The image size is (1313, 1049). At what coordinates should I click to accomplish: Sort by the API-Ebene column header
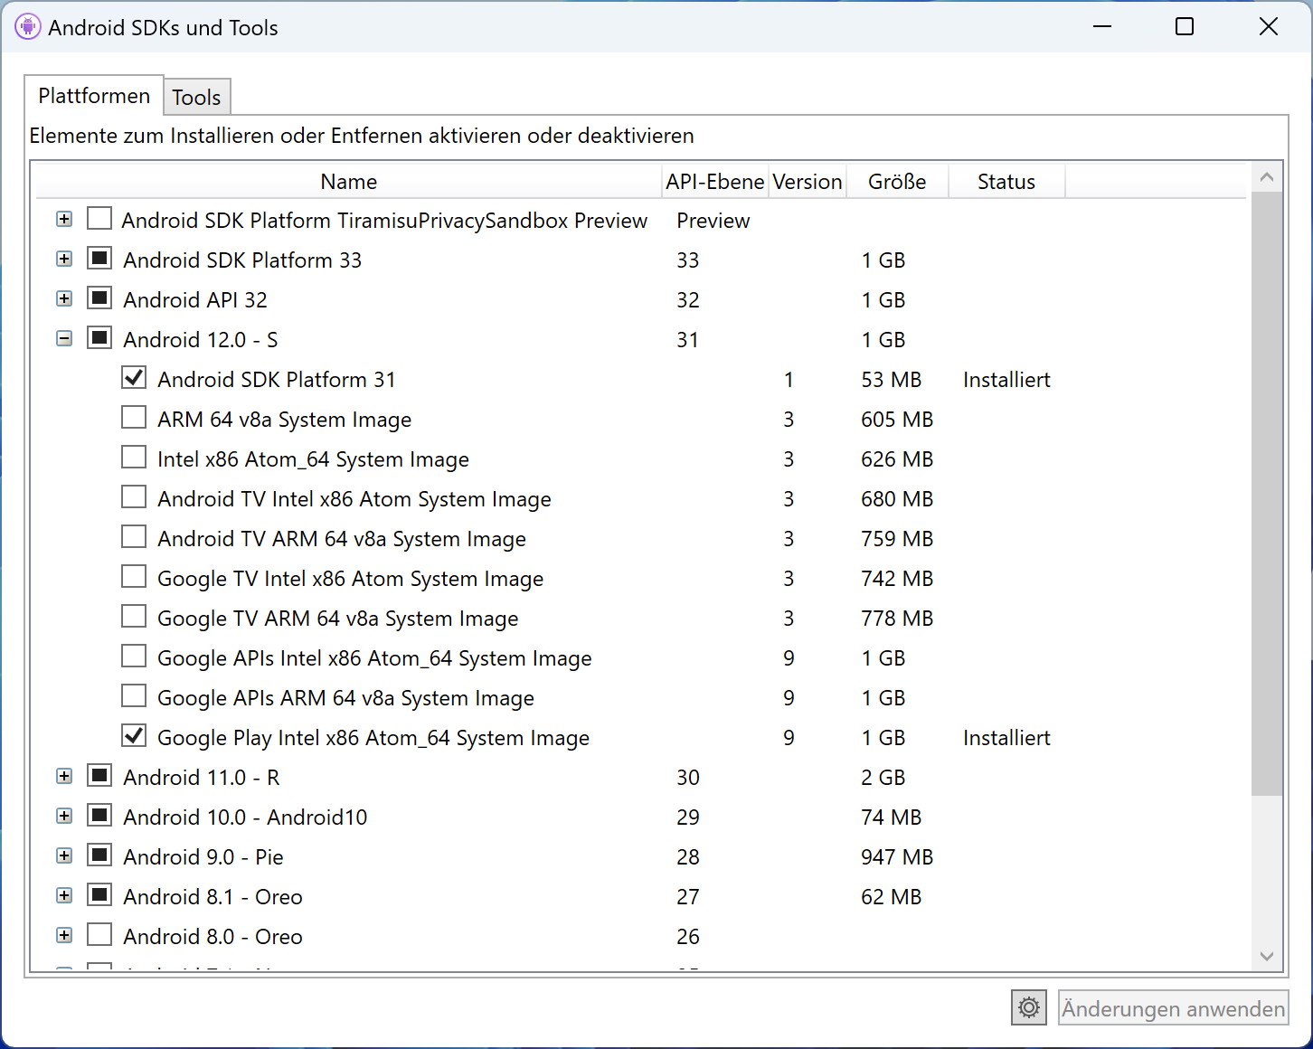(x=715, y=182)
